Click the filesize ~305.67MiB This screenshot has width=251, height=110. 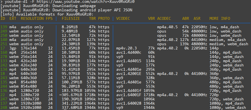[71, 95]
